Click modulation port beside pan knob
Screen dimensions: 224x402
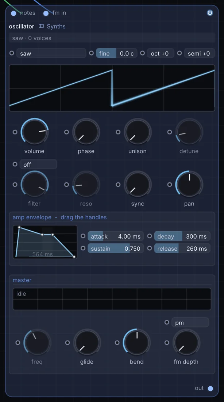(x=170, y=184)
